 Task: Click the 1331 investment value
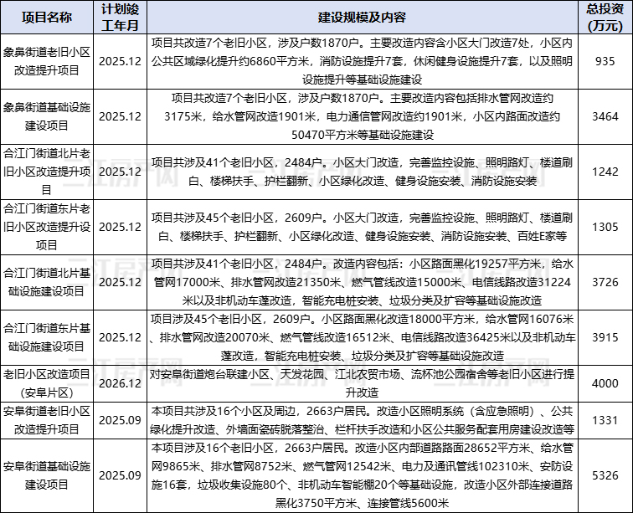coord(605,421)
